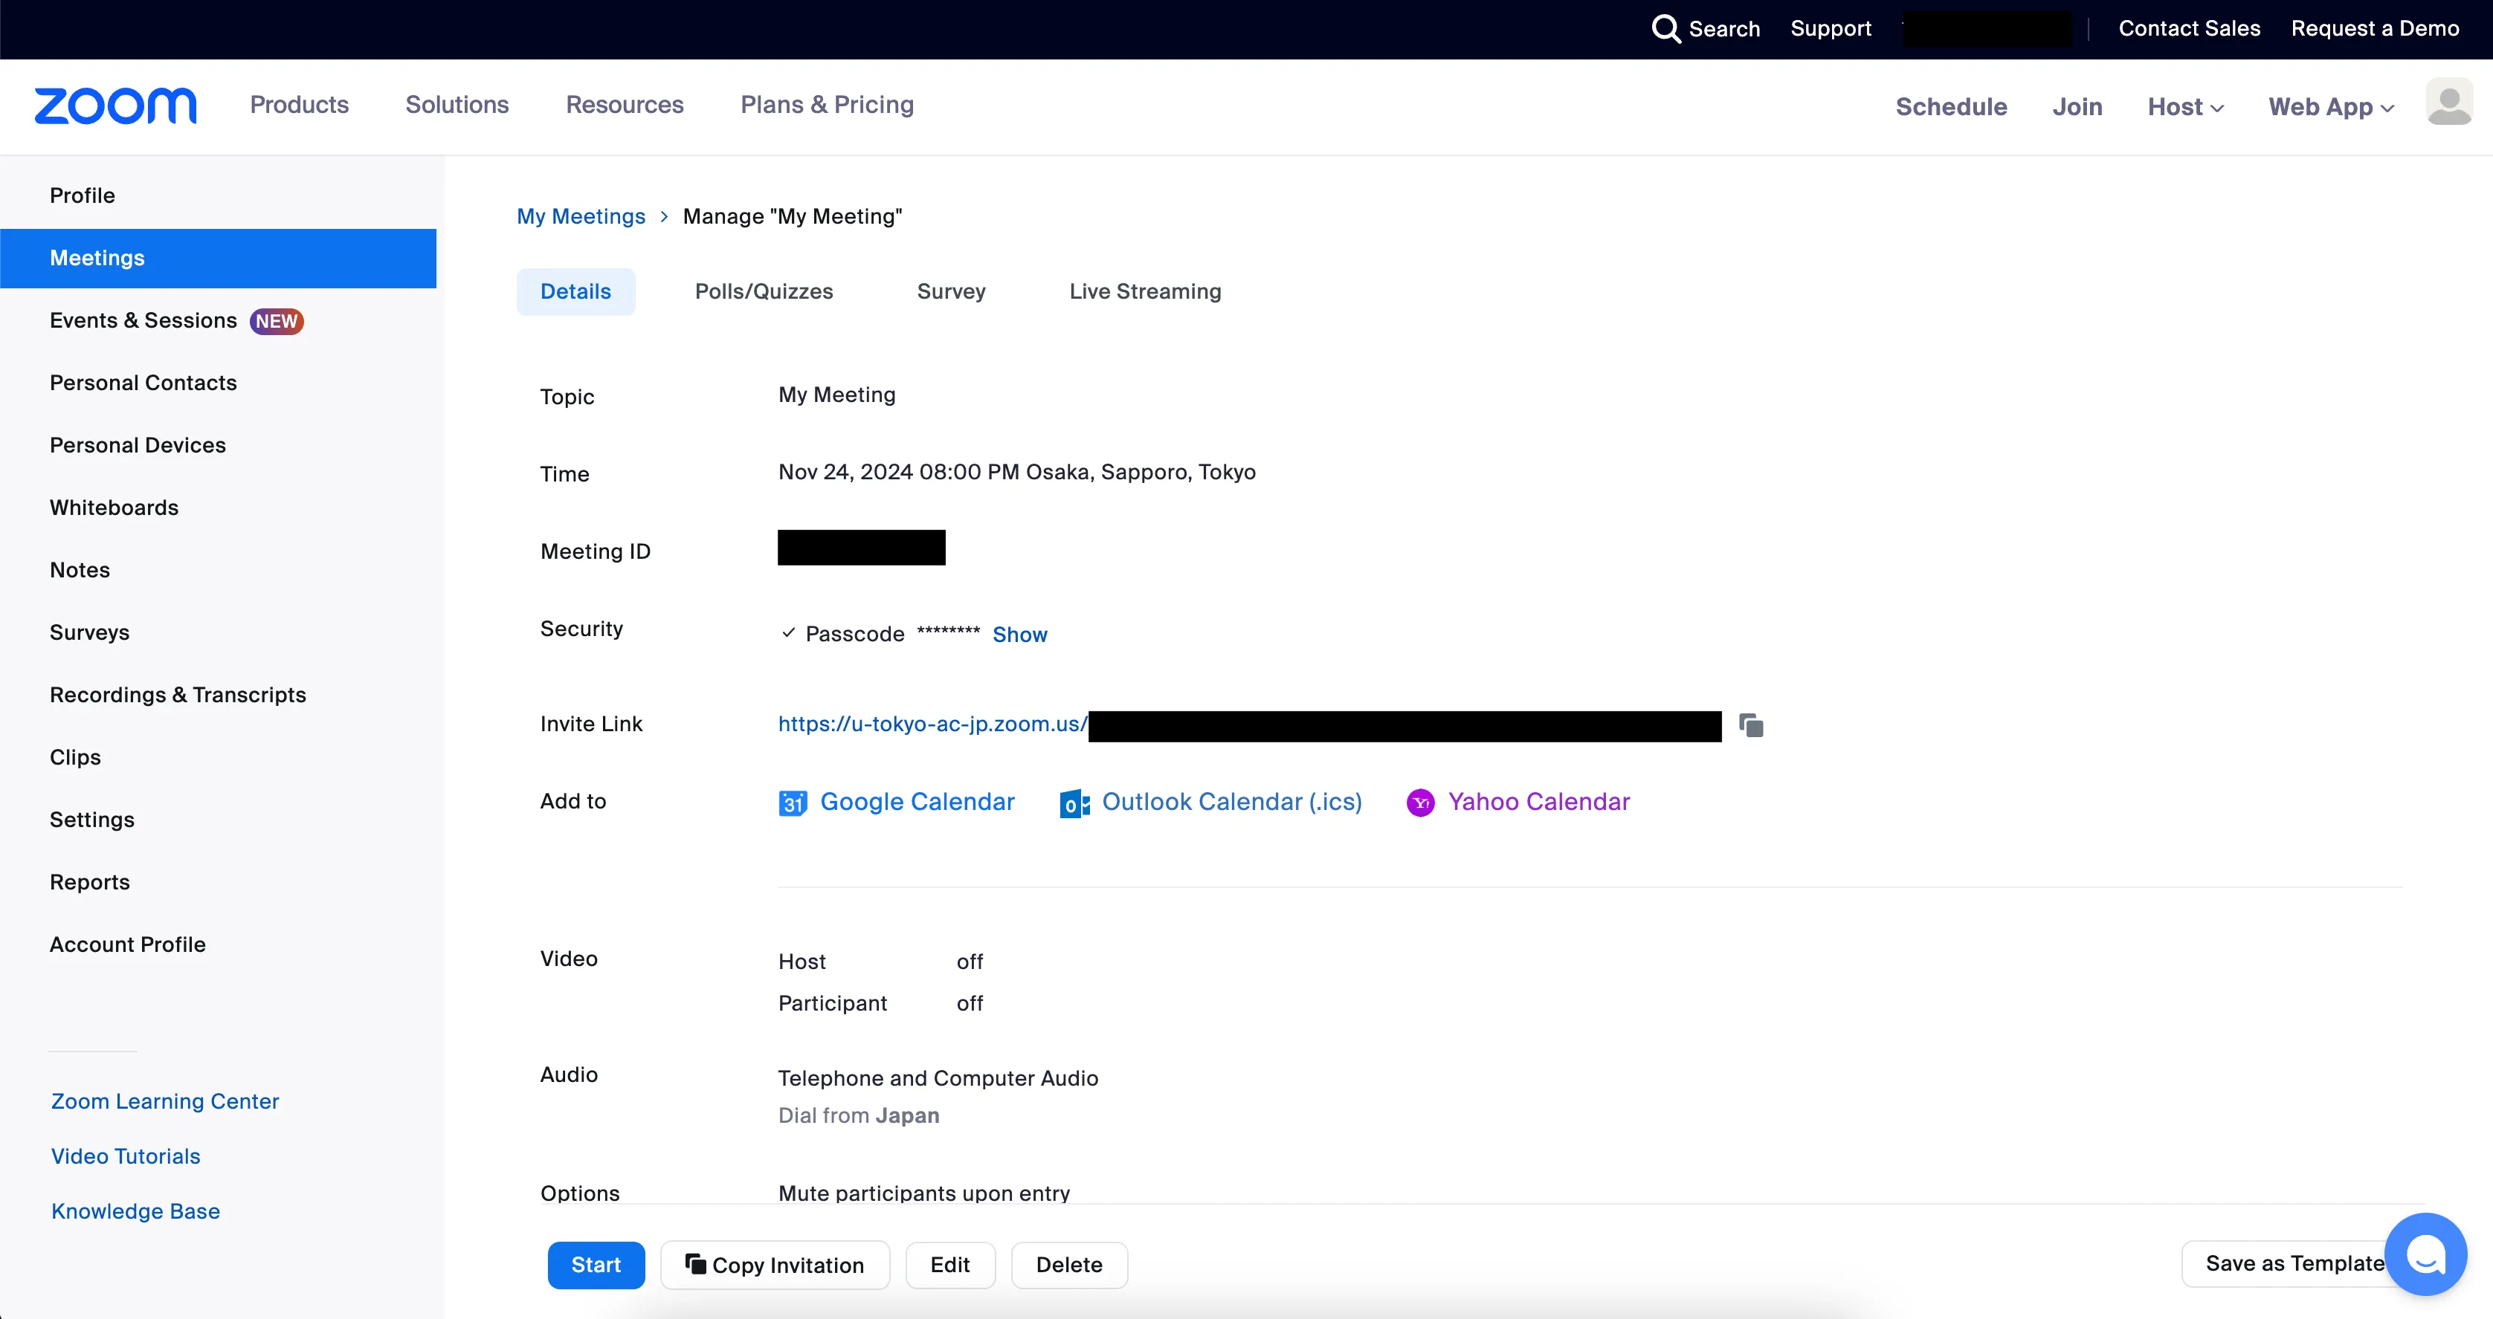2493x1319 pixels.
Task: Click the Google Calendar icon
Action: [x=793, y=803]
